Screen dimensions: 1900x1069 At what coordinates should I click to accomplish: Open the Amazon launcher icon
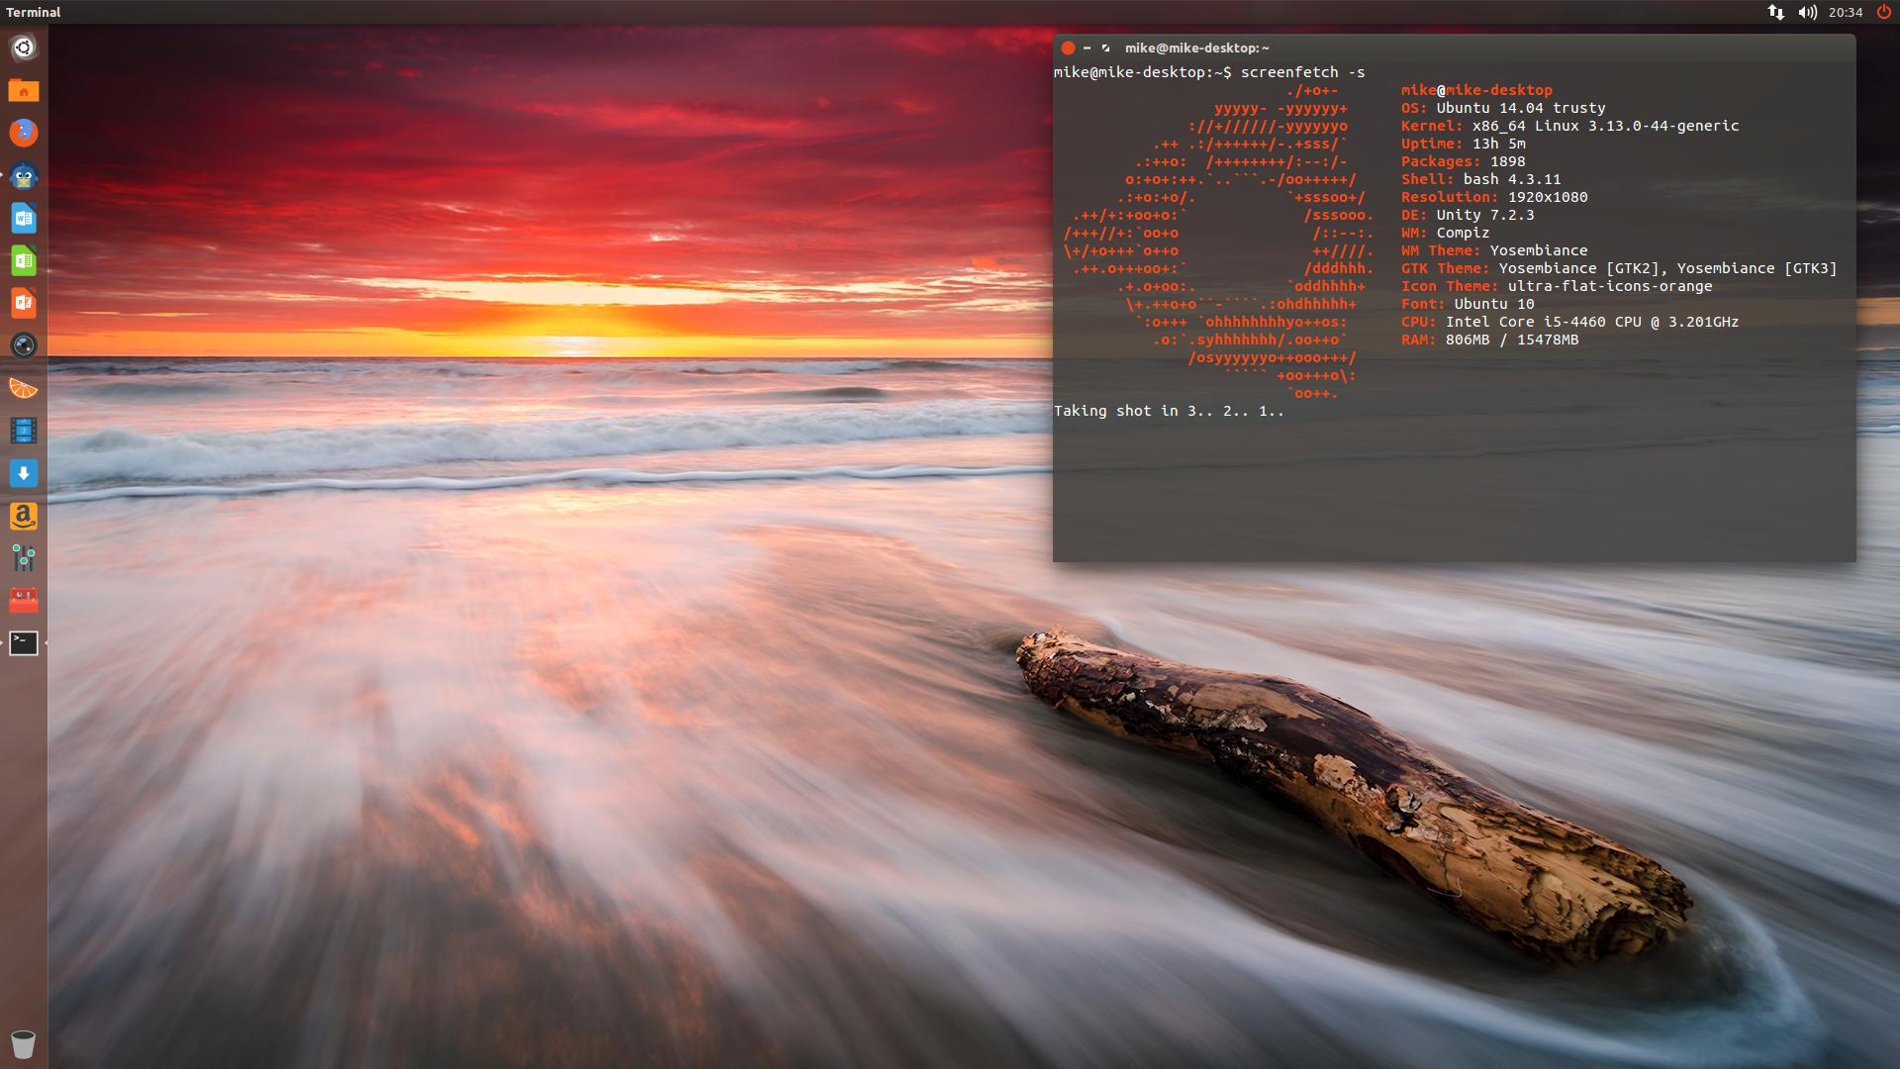pos(24,516)
